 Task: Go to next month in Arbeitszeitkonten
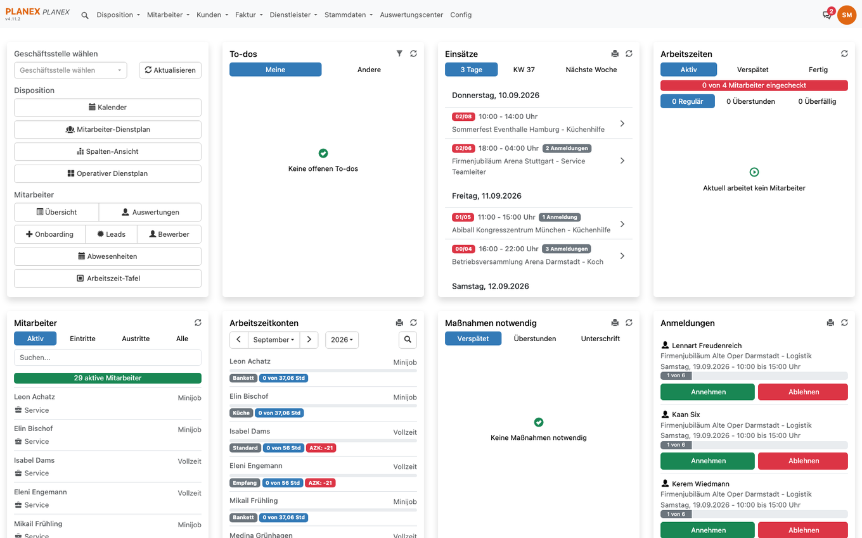pos(309,340)
